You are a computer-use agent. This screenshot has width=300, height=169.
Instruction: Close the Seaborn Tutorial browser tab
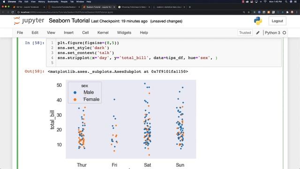(114, 7)
